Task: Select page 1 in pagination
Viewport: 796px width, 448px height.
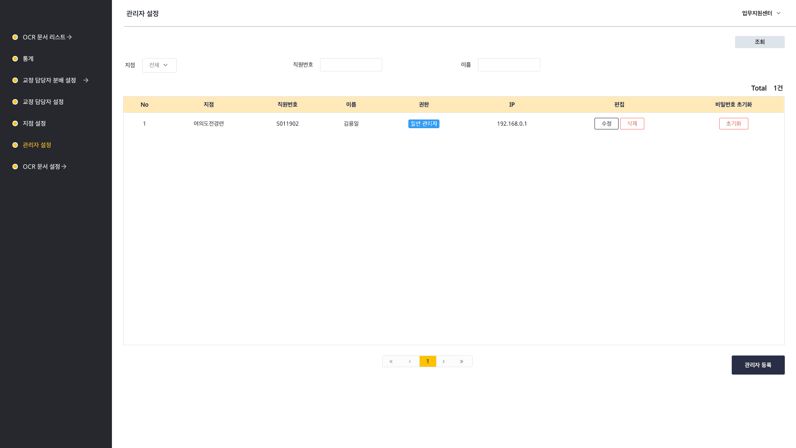Action: [x=428, y=361]
